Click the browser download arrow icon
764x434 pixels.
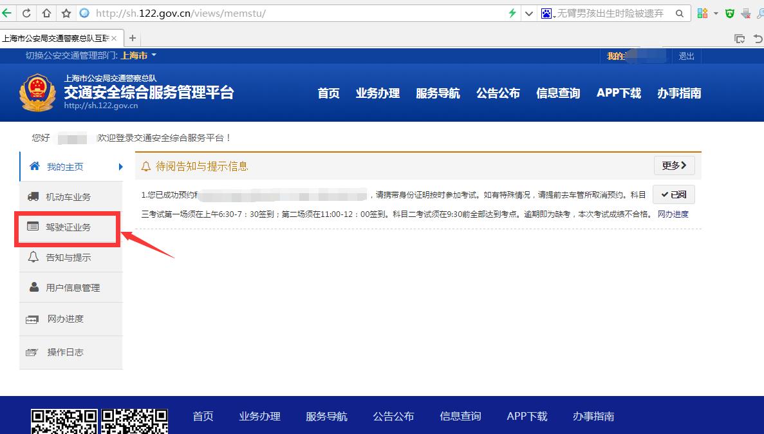tap(747, 12)
